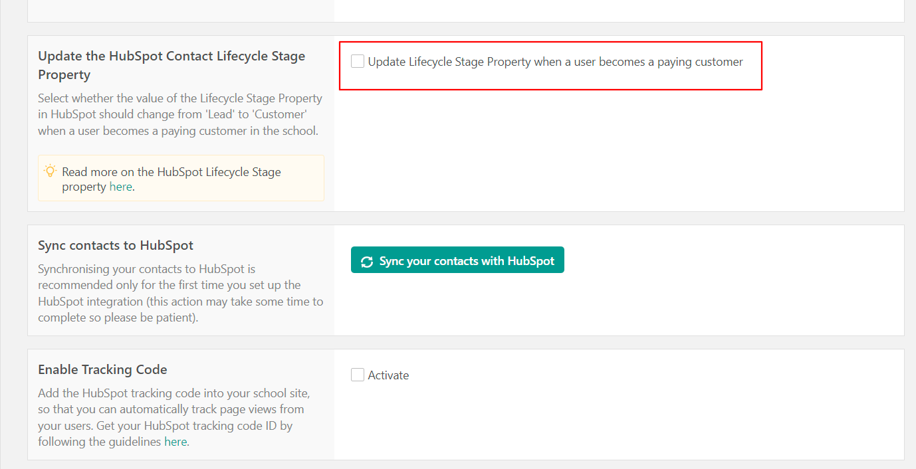Click 'Add the HubSpot tracking code' description
Viewport: 916px width, 469px height.
[x=173, y=417]
